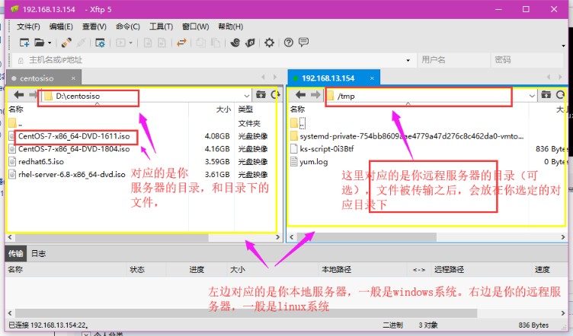This screenshot has width=573, height=336.
Task: Sort remote files by 名称 column
Action: [297, 109]
